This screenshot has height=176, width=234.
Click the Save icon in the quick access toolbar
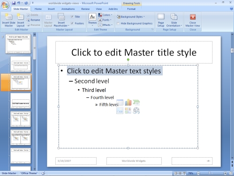click(14, 3)
